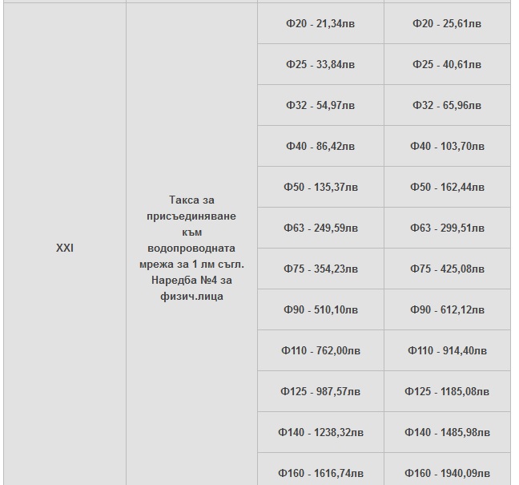Pick the 'Ф50 - 135,37лв' table cell
This screenshot has height=485, width=519.
tap(320, 188)
